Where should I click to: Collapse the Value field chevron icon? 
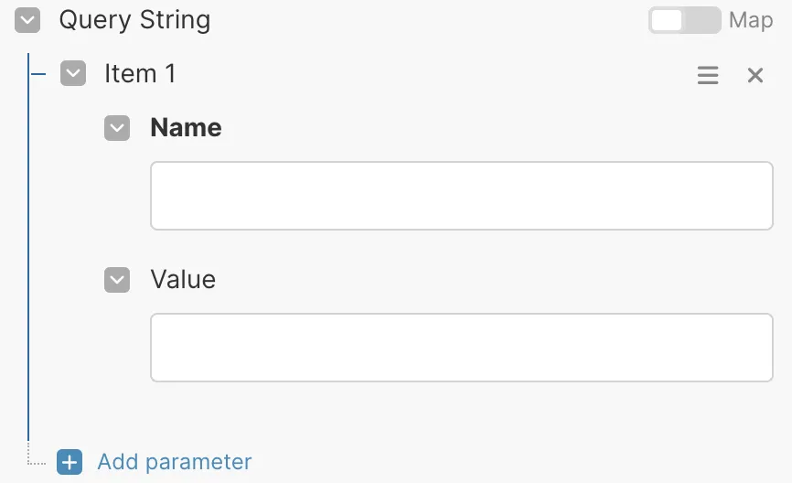click(x=117, y=280)
